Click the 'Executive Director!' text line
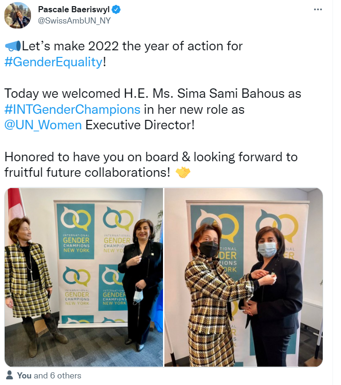The height and width of the screenshot is (385, 341). [x=140, y=125]
